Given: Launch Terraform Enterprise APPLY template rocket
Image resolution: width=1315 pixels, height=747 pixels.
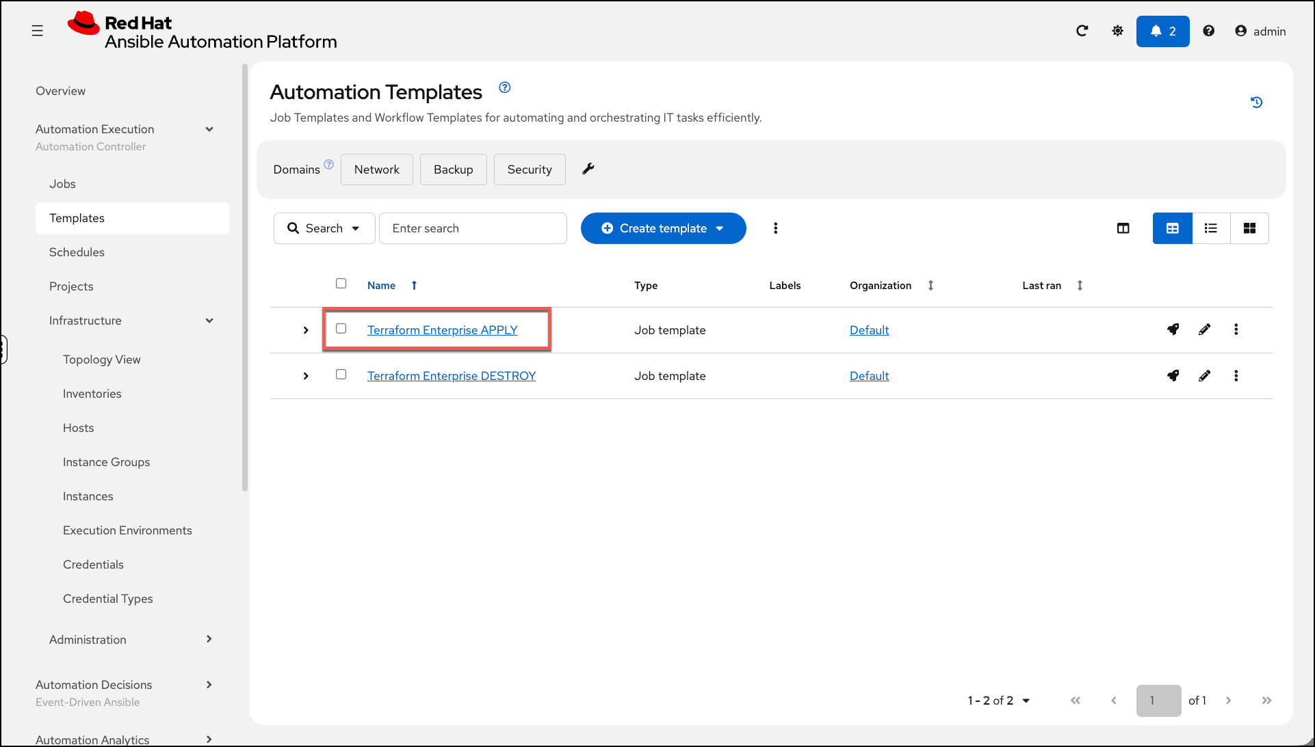Looking at the screenshot, I should point(1173,329).
